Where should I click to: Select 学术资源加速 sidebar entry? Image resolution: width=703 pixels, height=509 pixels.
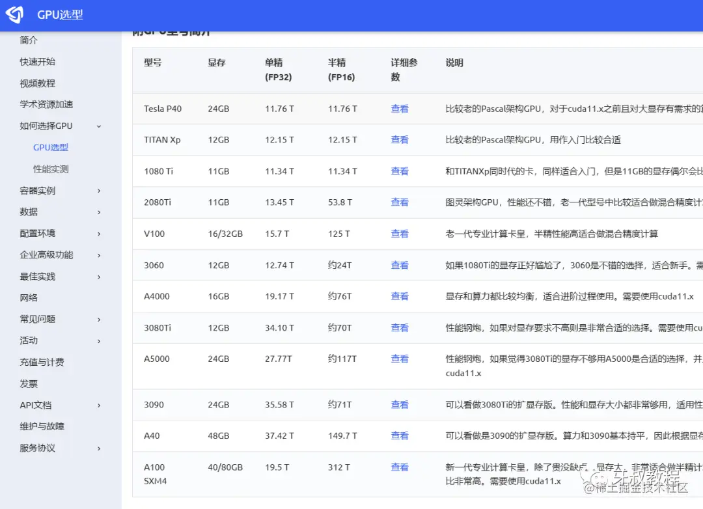(47, 105)
